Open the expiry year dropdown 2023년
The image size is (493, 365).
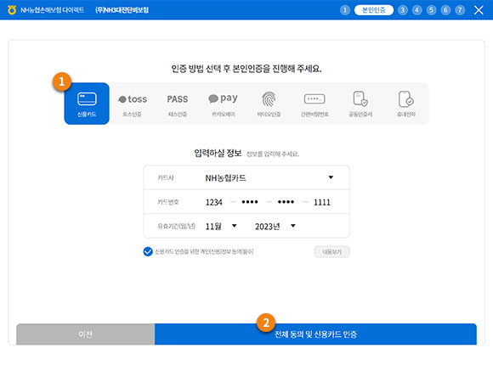click(275, 226)
